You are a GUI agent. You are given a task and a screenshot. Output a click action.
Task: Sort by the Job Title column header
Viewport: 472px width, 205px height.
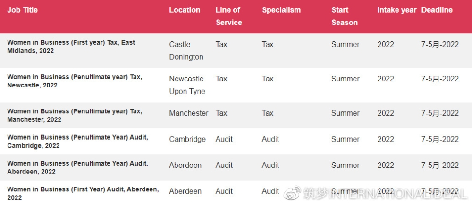pyautogui.click(x=23, y=10)
